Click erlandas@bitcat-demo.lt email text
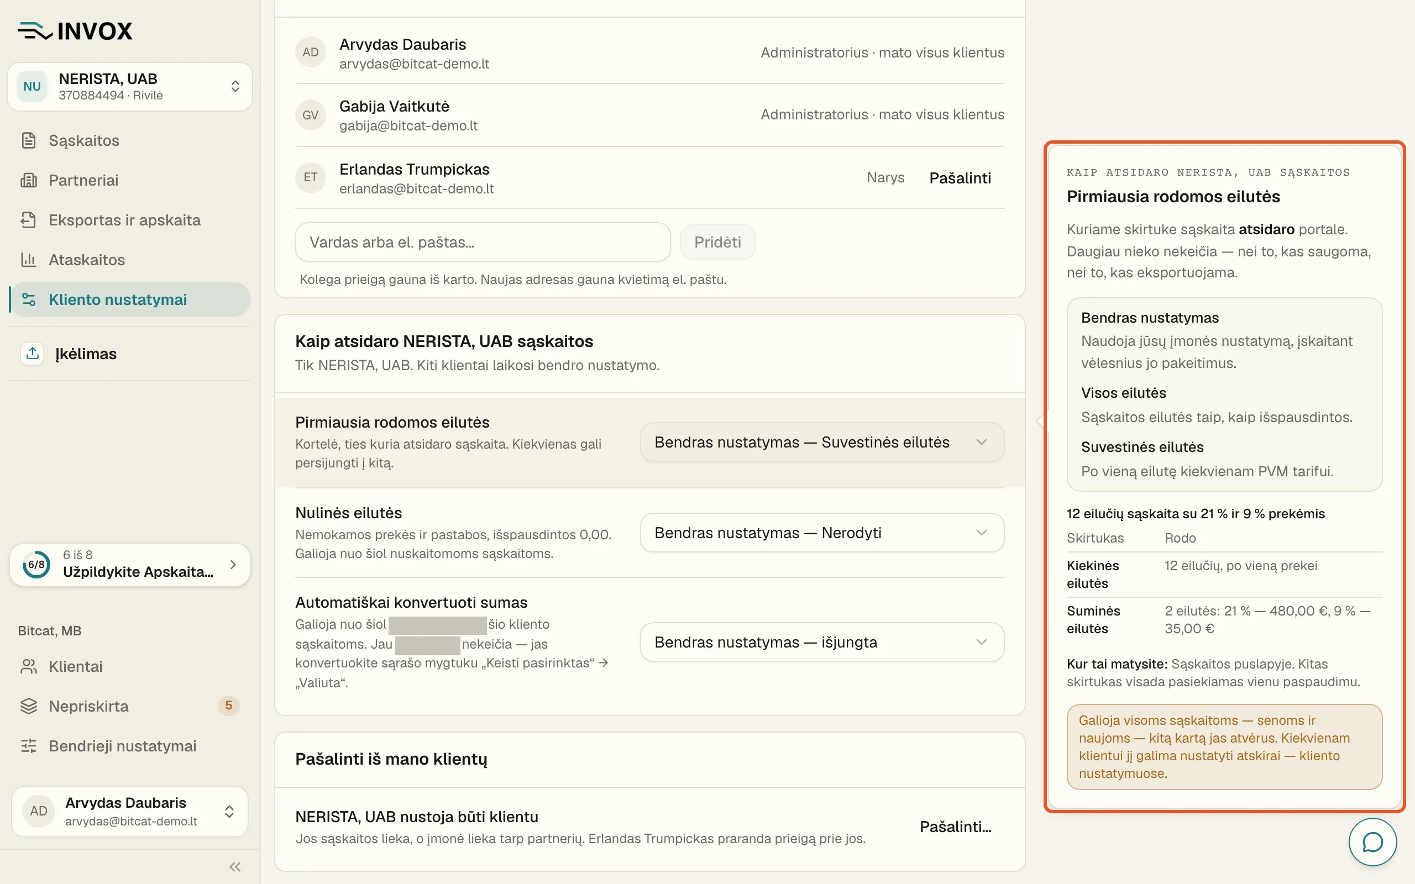Image resolution: width=1415 pixels, height=884 pixels. [x=416, y=189]
